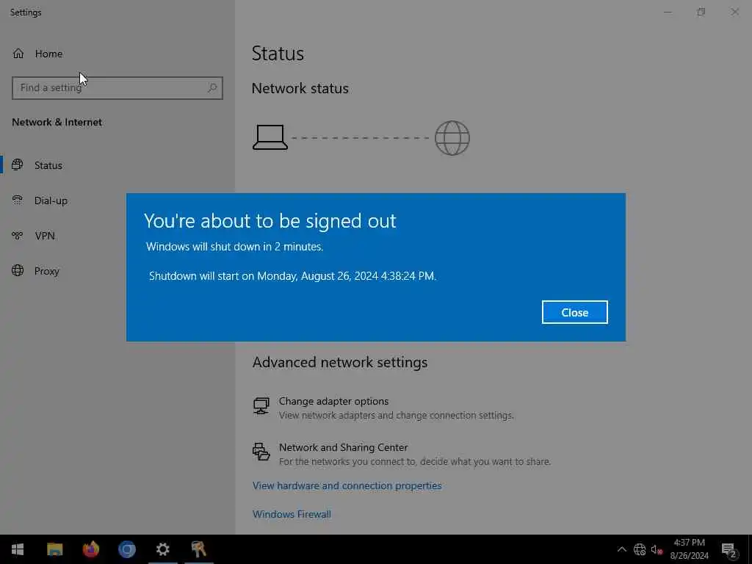Open File Explorer from taskbar

(54, 549)
